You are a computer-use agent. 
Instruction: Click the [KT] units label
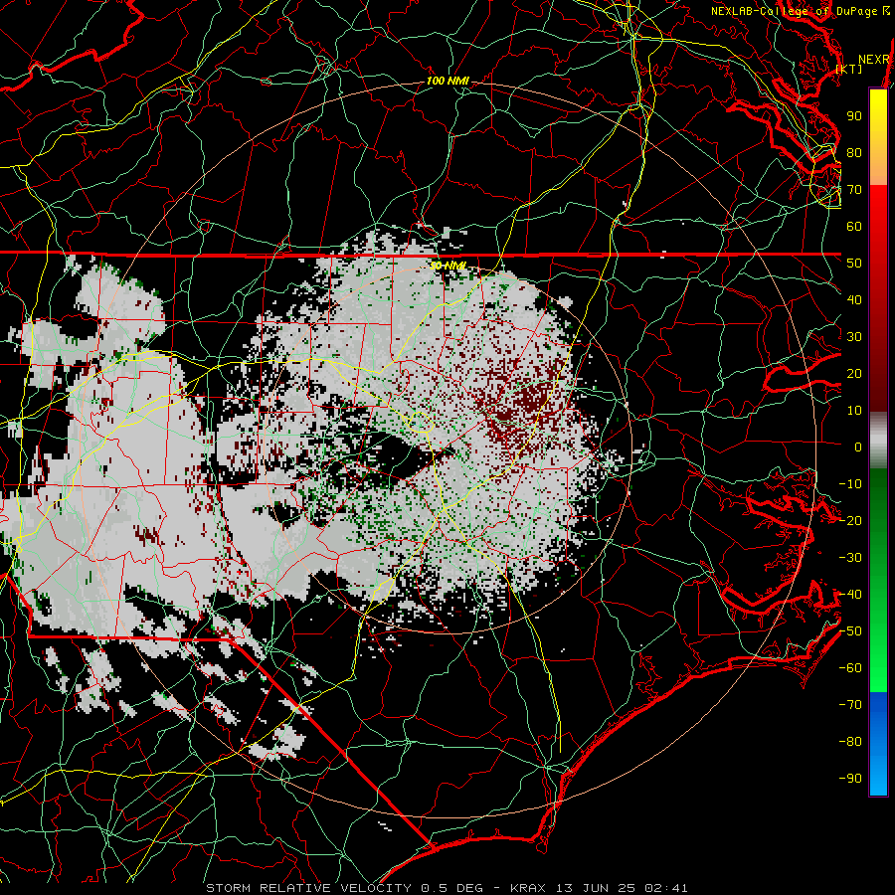point(849,69)
